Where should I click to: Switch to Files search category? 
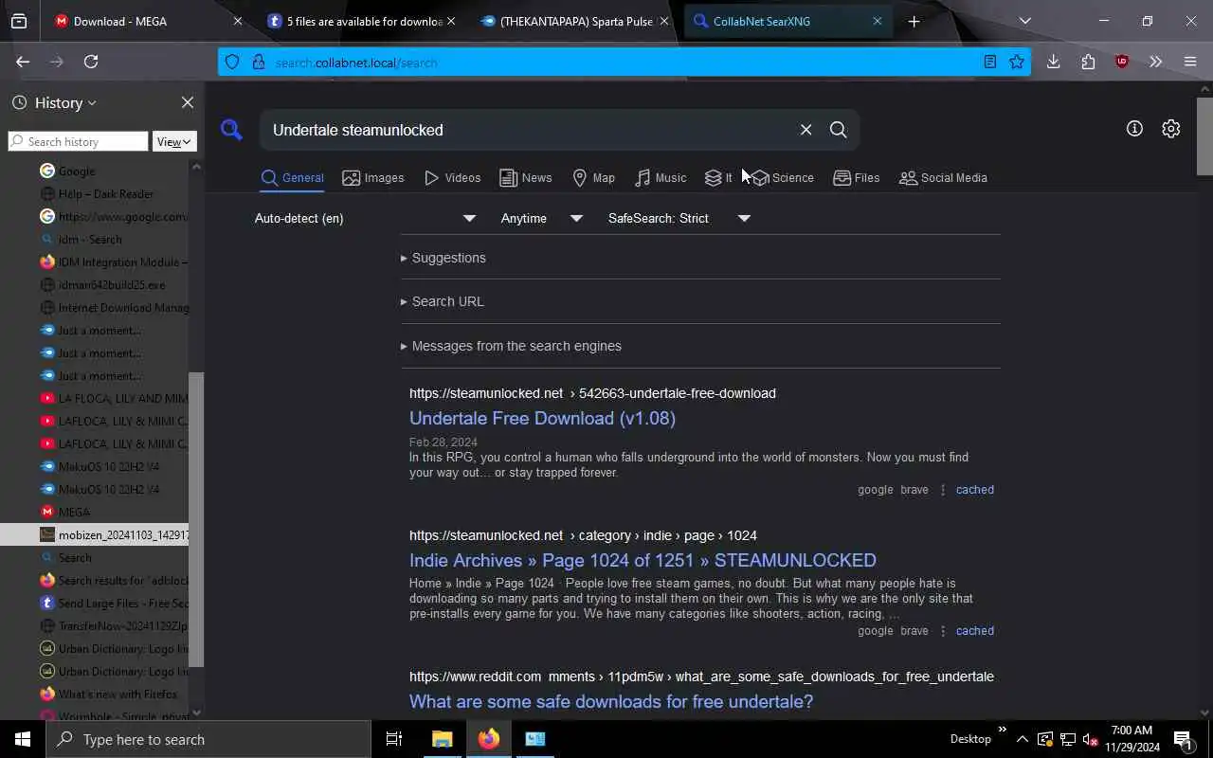coord(857,177)
